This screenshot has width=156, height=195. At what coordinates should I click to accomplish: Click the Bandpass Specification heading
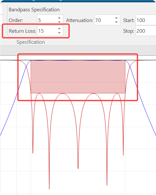34,10
